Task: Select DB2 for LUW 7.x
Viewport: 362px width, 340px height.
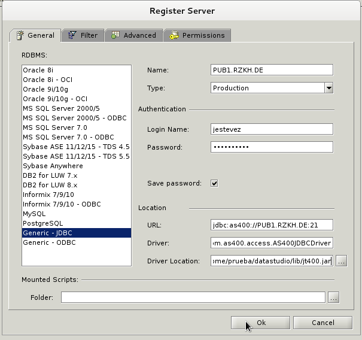Action: pyautogui.click(x=77, y=175)
